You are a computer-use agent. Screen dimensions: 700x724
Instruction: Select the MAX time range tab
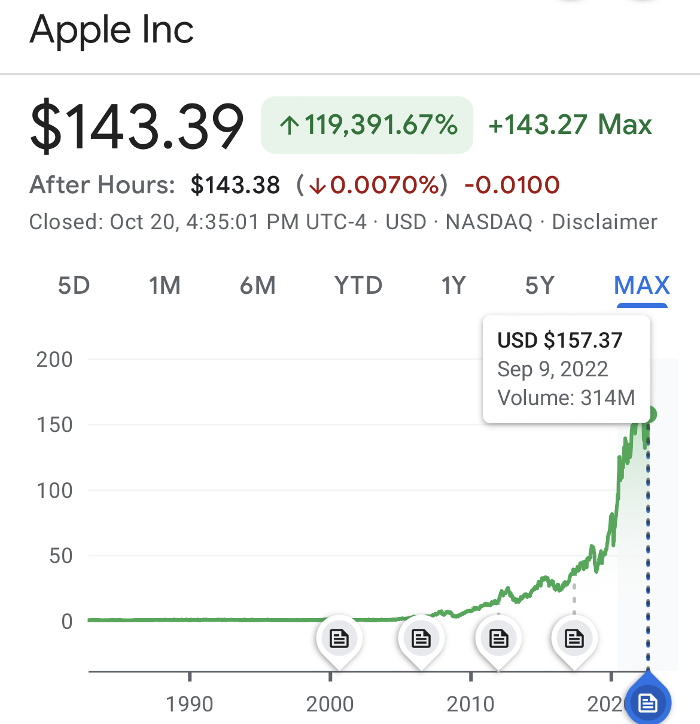click(642, 285)
